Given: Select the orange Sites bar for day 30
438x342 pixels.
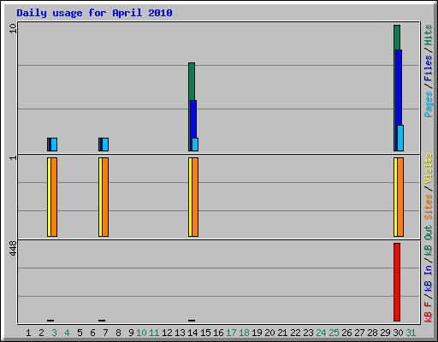Looking at the screenshot, I should pos(400,197).
